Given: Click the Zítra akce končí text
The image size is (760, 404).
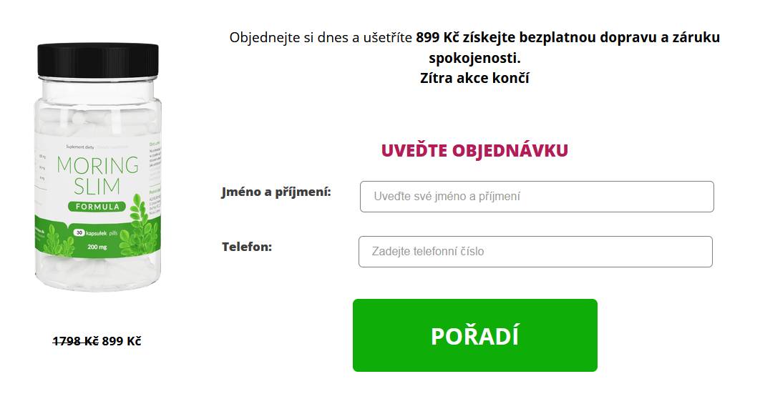Looking at the screenshot, I should [x=474, y=78].
